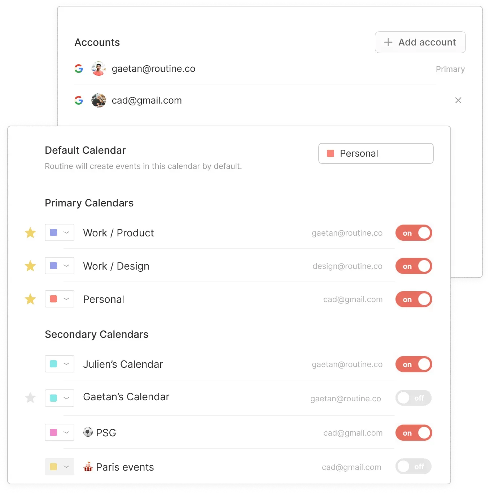
Task: Click Add account button
Action: coord(420,42)
